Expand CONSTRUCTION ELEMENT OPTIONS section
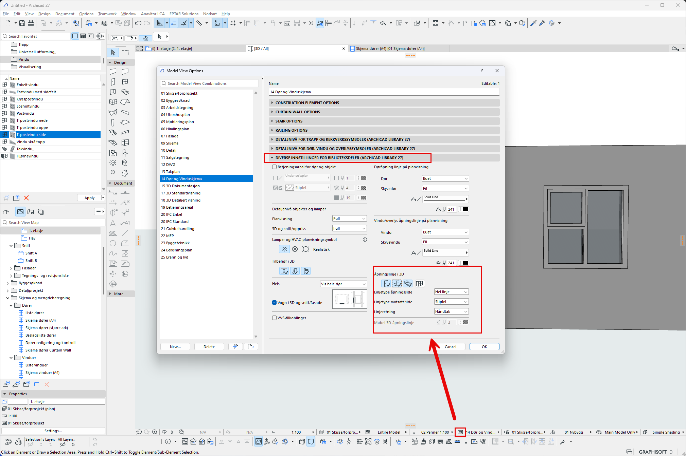This screenshot has width=686, height=456. [x=307, y=103]
